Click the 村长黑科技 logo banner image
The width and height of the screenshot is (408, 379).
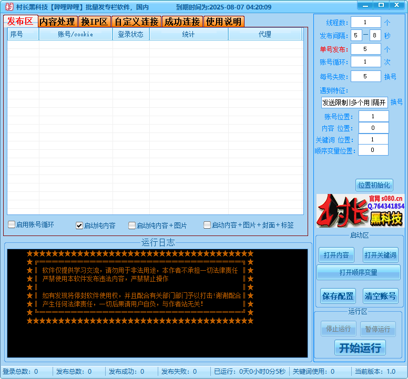tap(360, 211)
